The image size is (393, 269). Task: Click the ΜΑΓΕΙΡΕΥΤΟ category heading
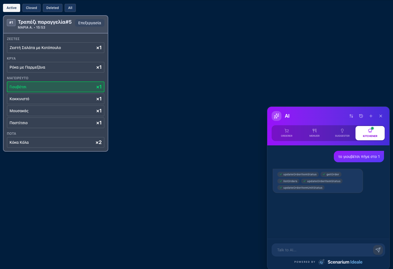[18, 78]
